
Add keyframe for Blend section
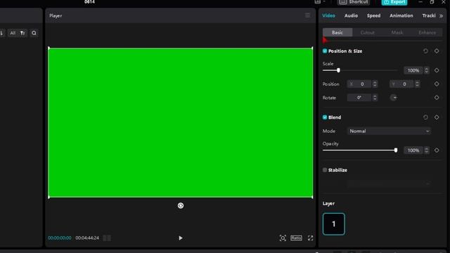437,117
